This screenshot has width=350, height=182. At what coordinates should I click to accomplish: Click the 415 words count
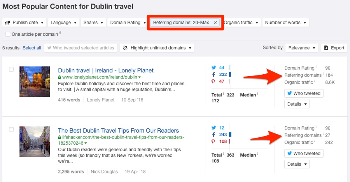point(69,100)
